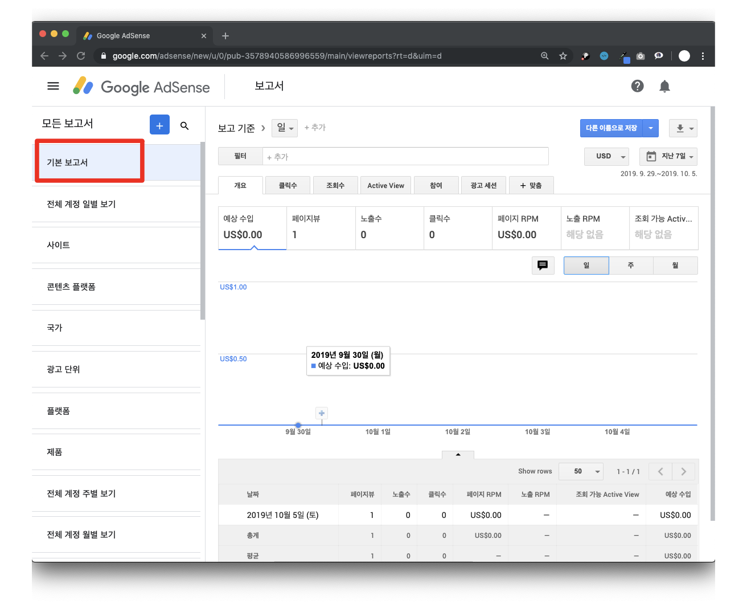Open the browser profile avatar
The width and height of the screenshot is (747, 604).
(x=684, y=56)
